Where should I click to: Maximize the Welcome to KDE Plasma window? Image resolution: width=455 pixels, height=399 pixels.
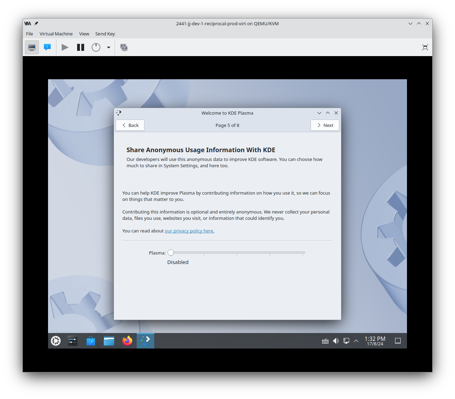click(328, 113)
